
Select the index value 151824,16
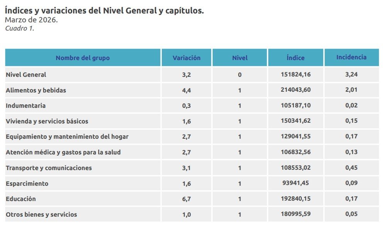click(296, 75)
